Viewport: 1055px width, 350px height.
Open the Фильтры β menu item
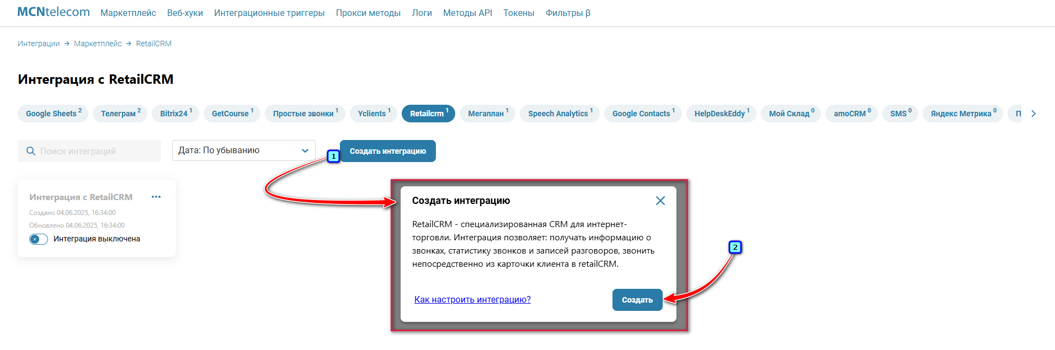(568, 13)
